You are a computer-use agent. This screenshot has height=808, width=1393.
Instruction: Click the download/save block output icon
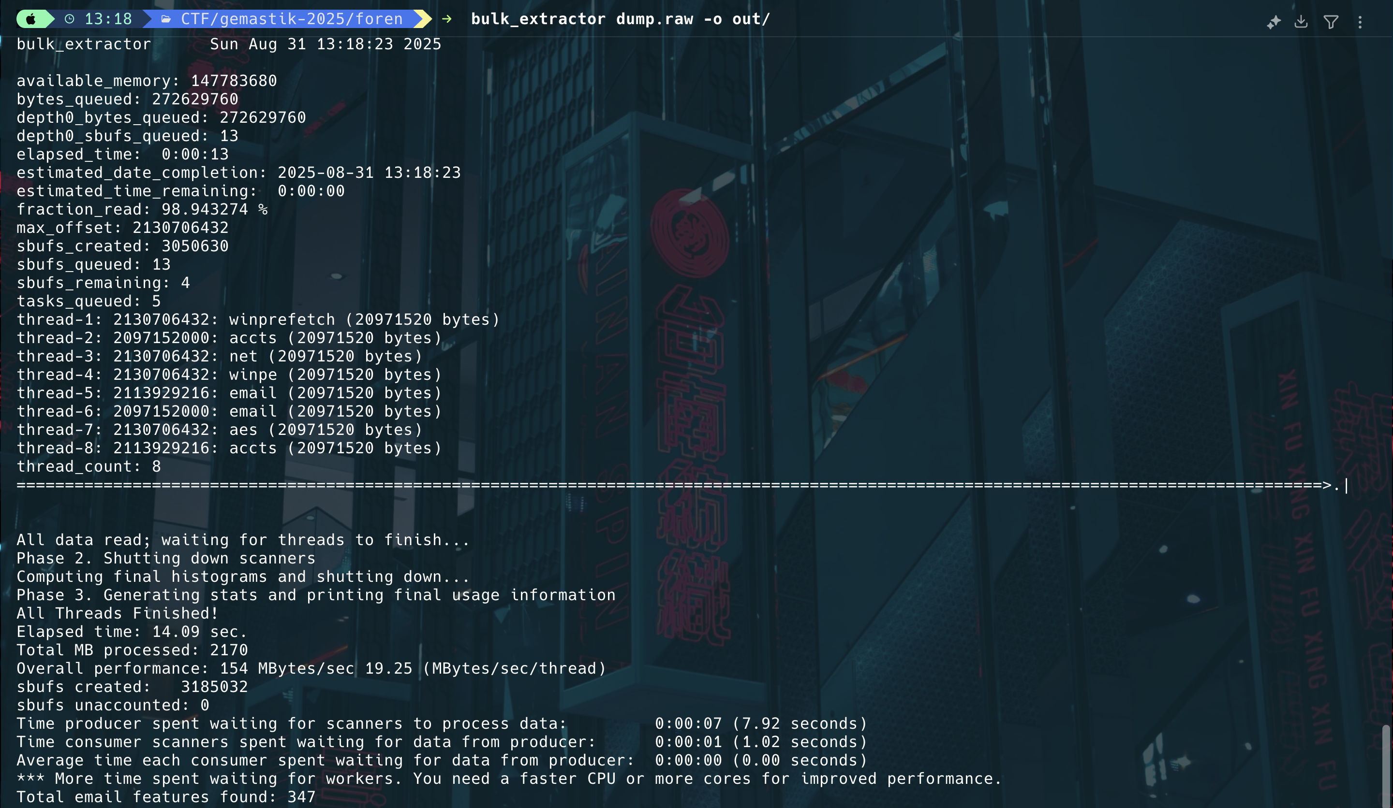click(1301, 22)
